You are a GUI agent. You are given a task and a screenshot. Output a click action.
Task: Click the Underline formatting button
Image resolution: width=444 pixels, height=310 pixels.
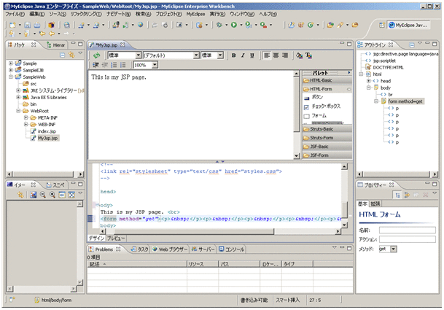(252, 55)
